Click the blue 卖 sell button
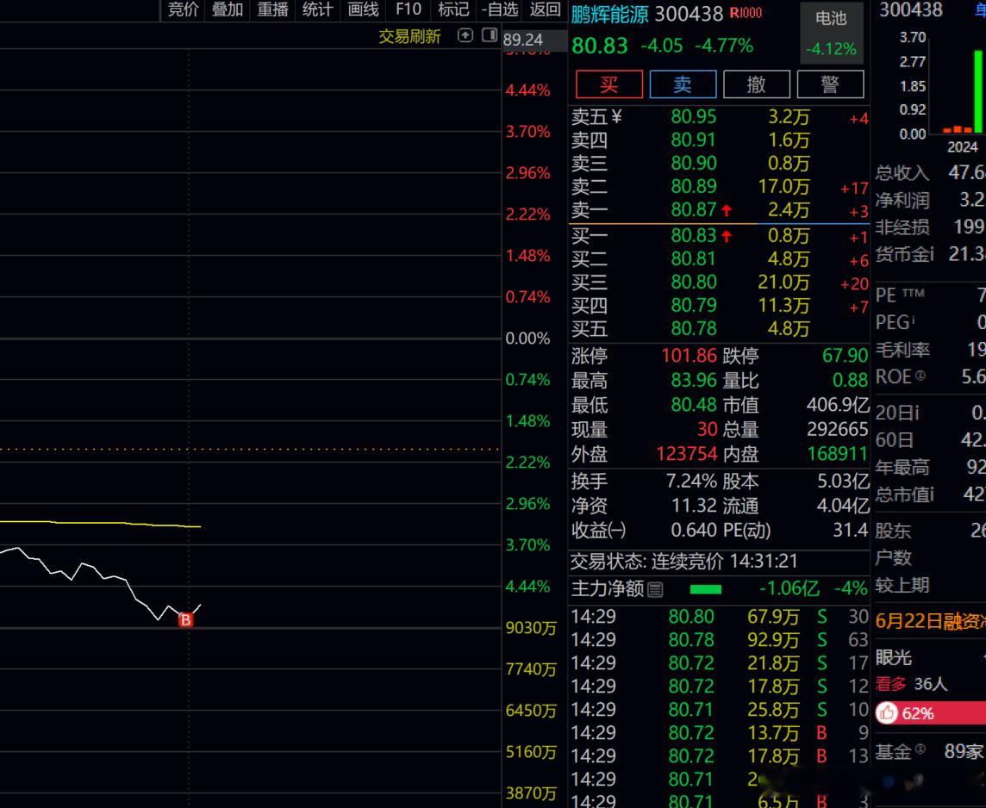Image resolution: width=986 pixels, height=808 pixels. [x=683, y=84]
